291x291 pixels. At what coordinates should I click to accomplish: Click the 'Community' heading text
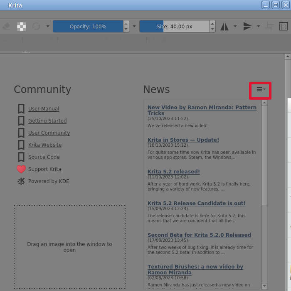(x=42, y=90)
